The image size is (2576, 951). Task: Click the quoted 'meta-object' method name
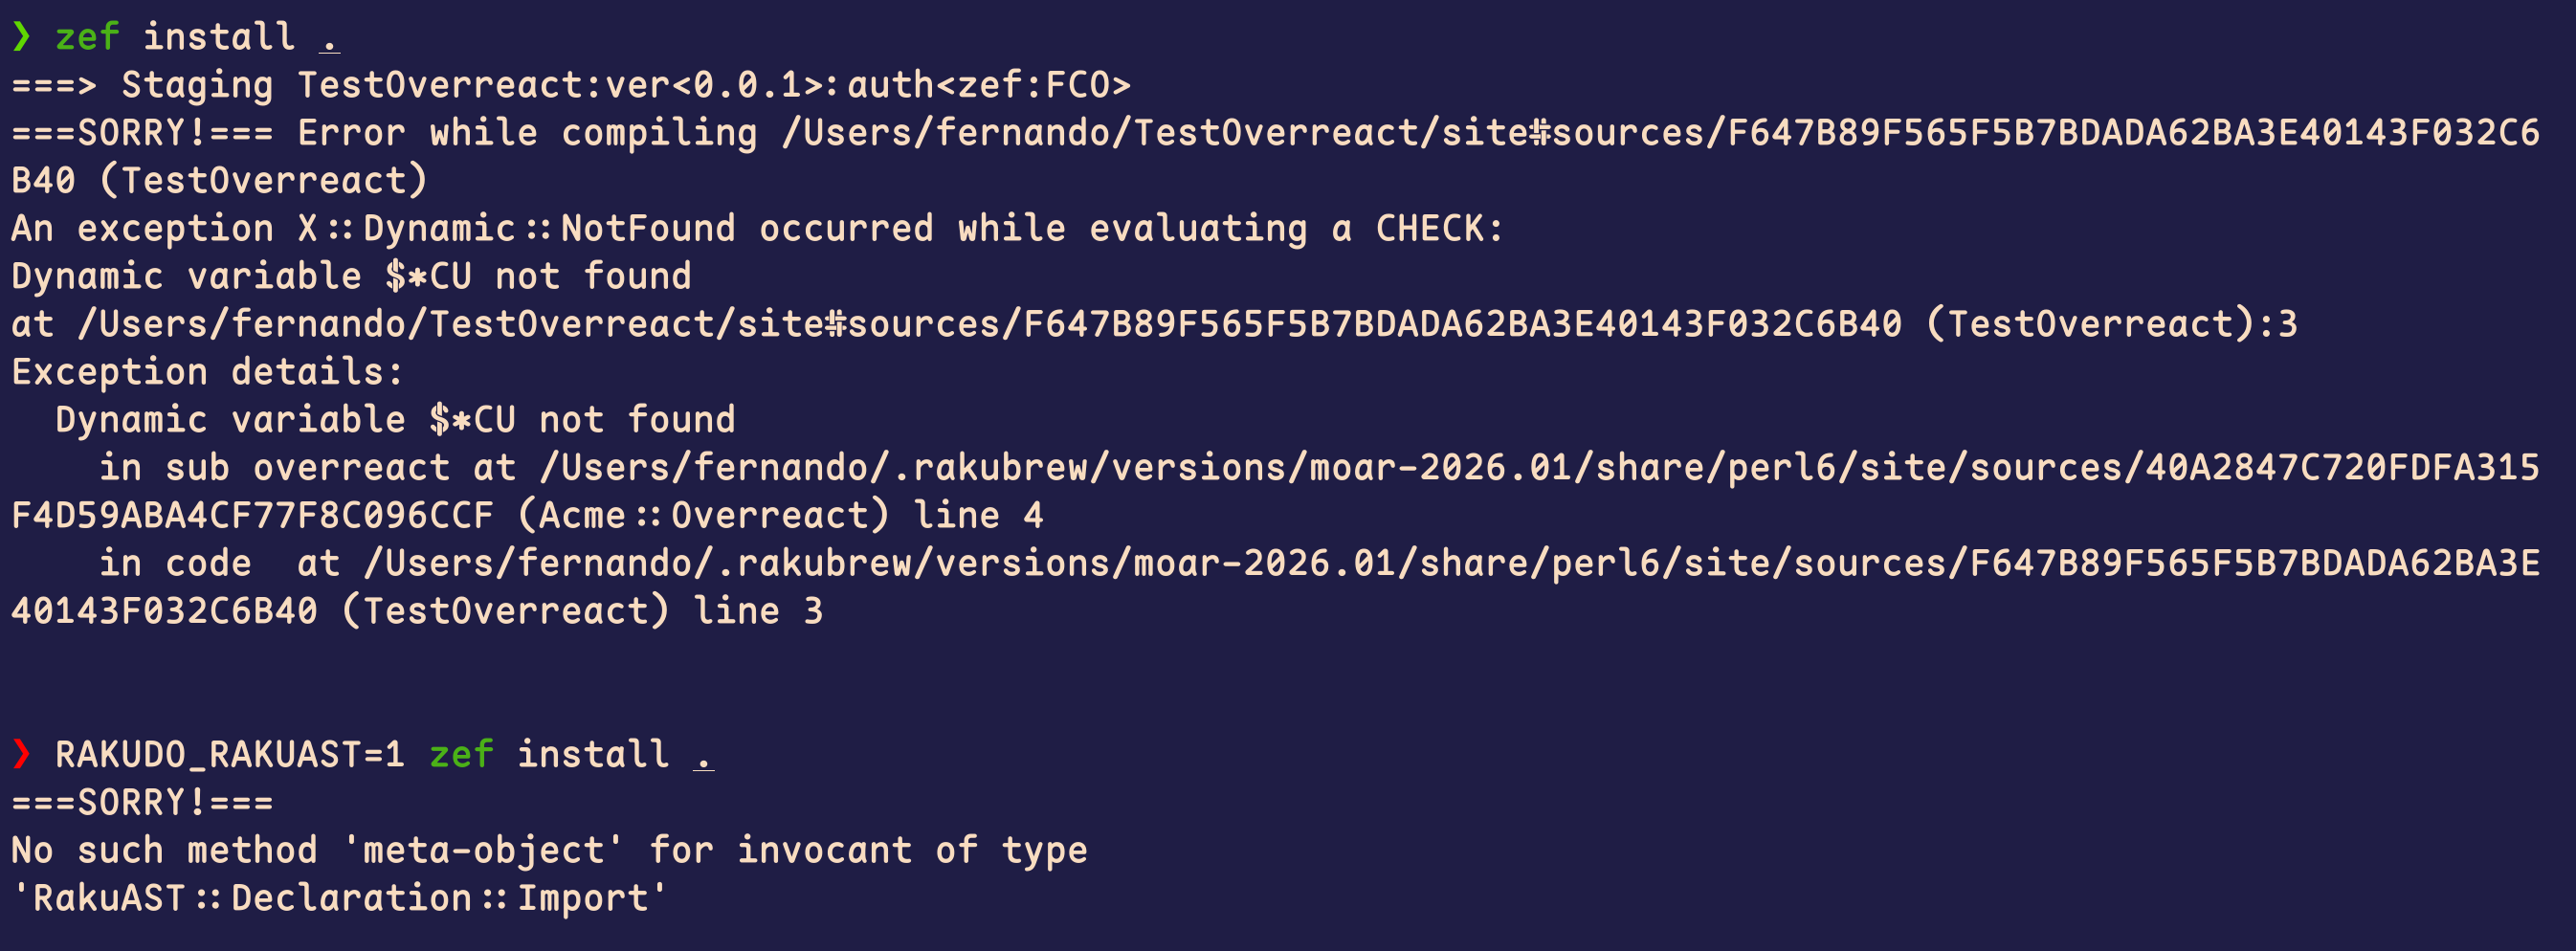pos(483,850)
